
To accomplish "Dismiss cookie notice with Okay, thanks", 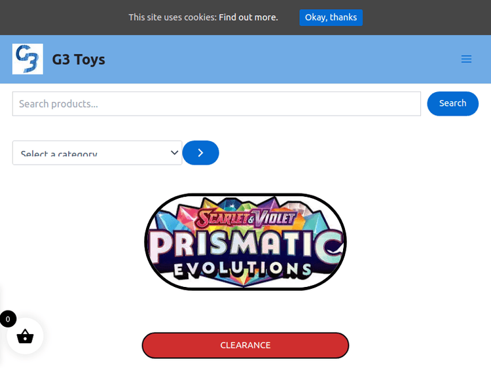I will 331,18.
